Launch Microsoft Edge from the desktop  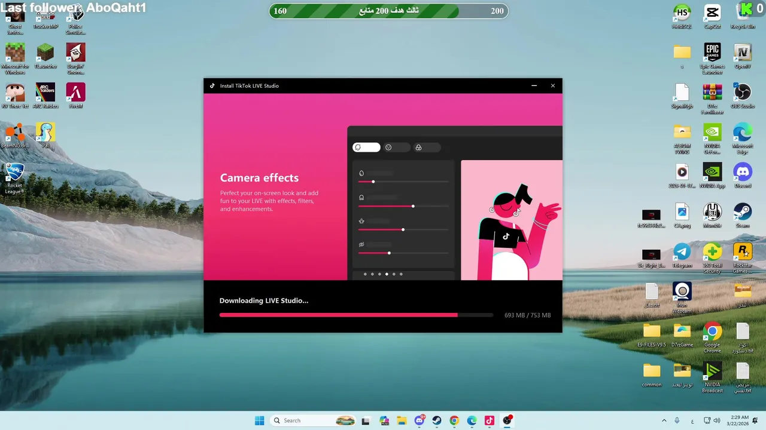743,139
